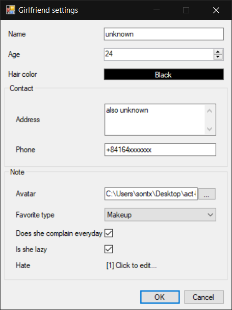This screenshot has width=232, height=310.
Task: Uncheck the Is she lazy checkbox
Action: (109, 249)
